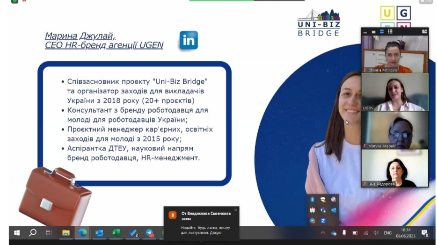
Task: Hide thumbnail videos with the dash icon
Action: tap(365, 32)
